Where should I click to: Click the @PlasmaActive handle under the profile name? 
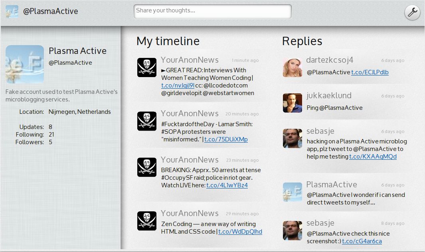[71, 63]
